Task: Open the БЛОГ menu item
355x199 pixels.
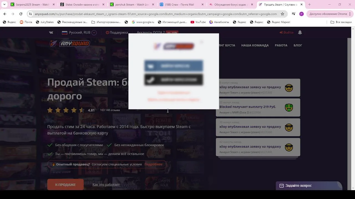Action: 298,45
